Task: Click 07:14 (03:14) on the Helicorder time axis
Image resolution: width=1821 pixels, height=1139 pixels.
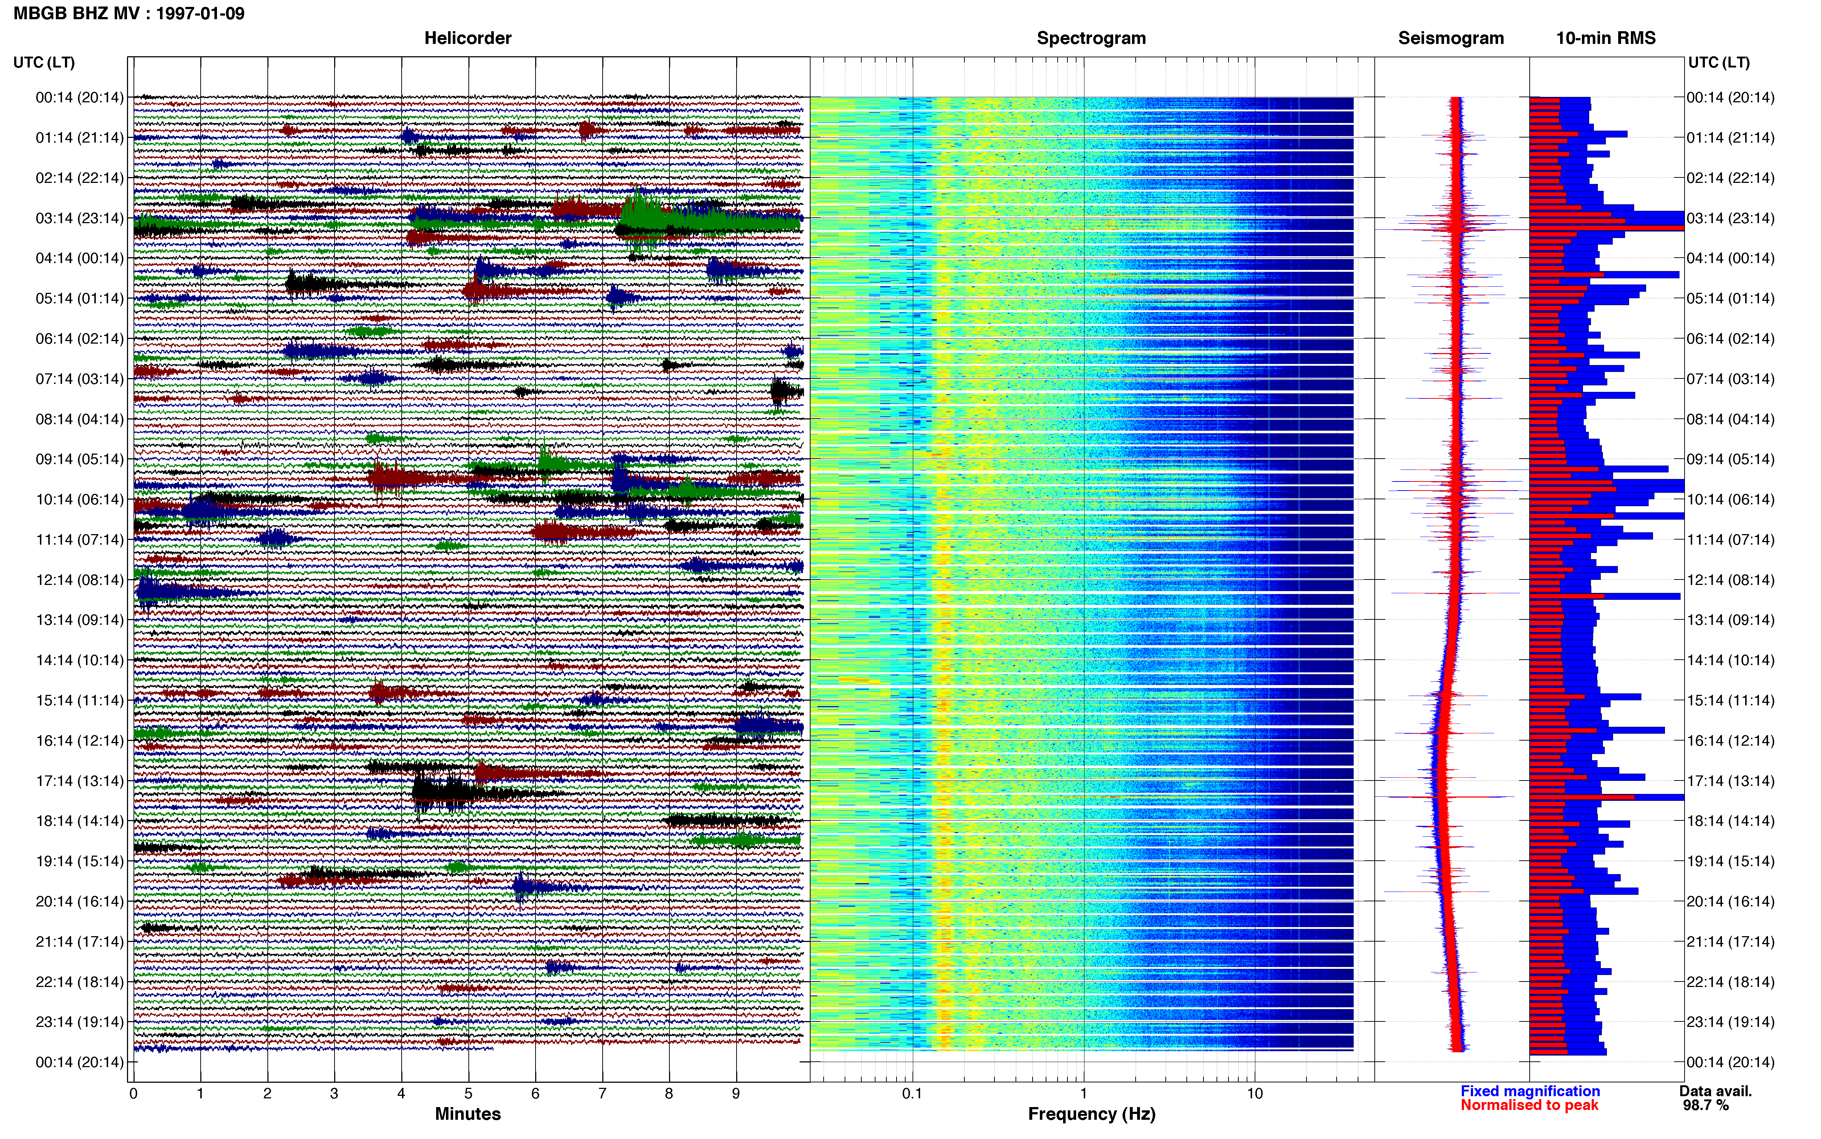Action: click(x=80, y=379)
